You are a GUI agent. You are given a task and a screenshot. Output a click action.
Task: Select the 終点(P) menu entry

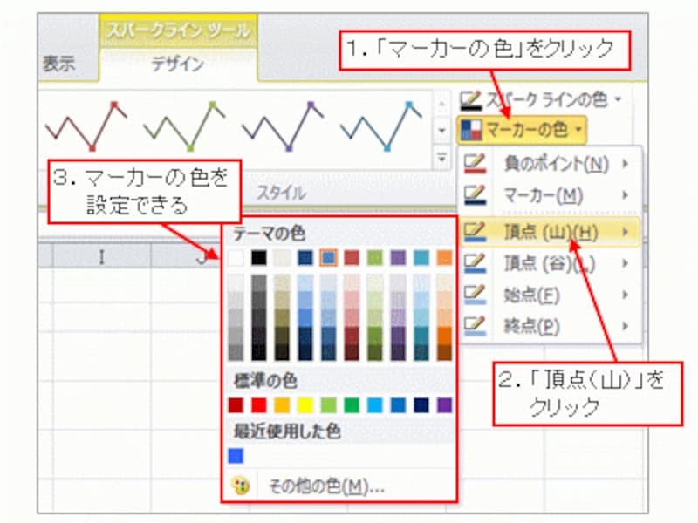(x=550, y=326)
